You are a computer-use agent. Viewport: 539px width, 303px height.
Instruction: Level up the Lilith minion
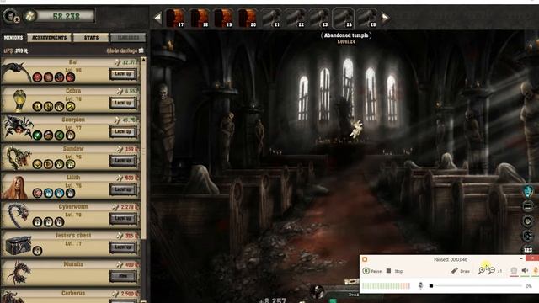123,189
